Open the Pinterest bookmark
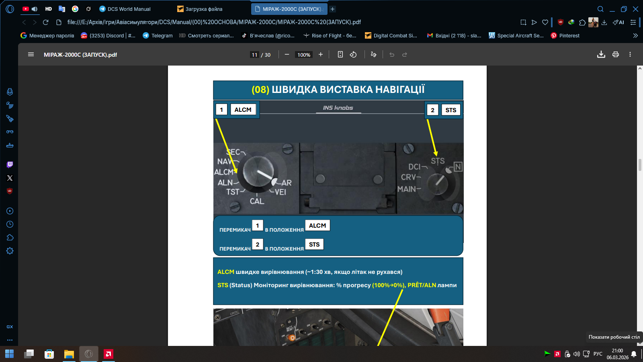643x362 pixels. click(565, 35)
